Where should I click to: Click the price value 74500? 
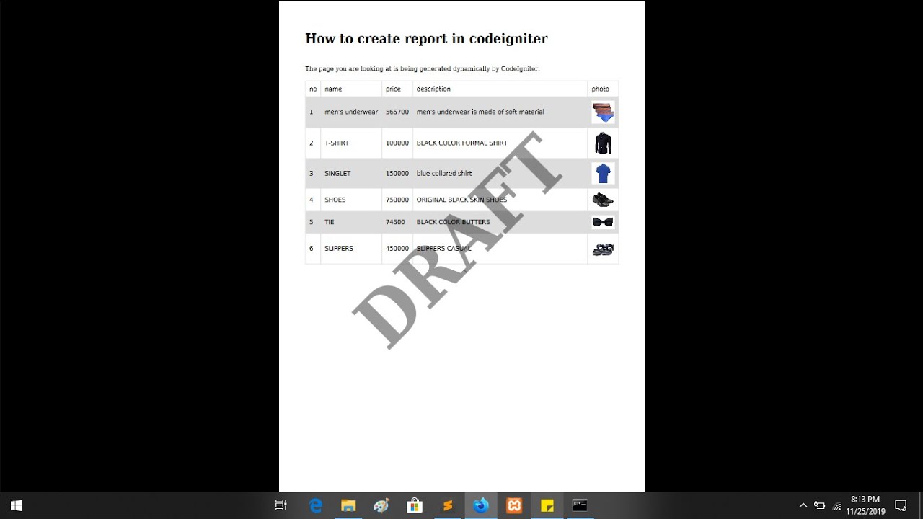pos(395,222)
